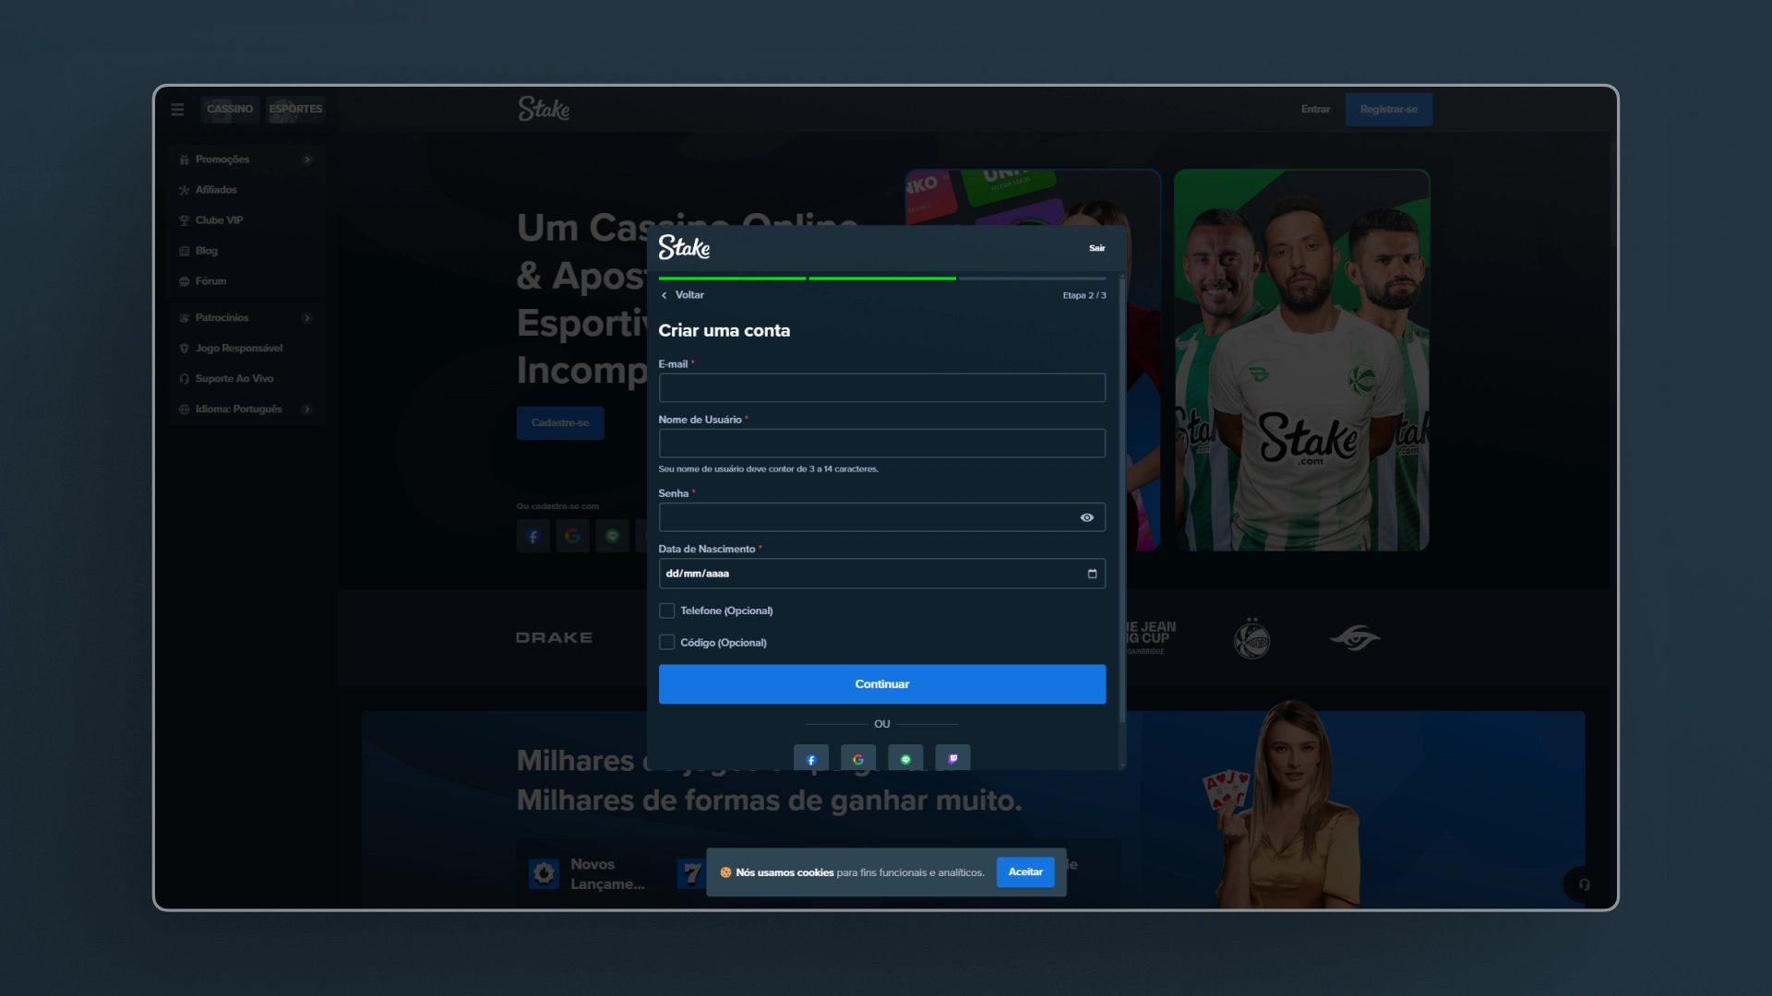1772x996 pixels.
Task: Click the live support headset icon
Action: (x=1584, y=884)
